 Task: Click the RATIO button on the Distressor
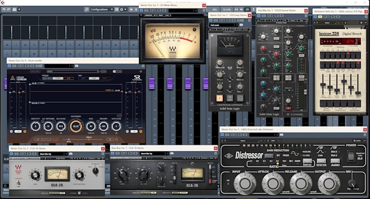click(307, 161)
